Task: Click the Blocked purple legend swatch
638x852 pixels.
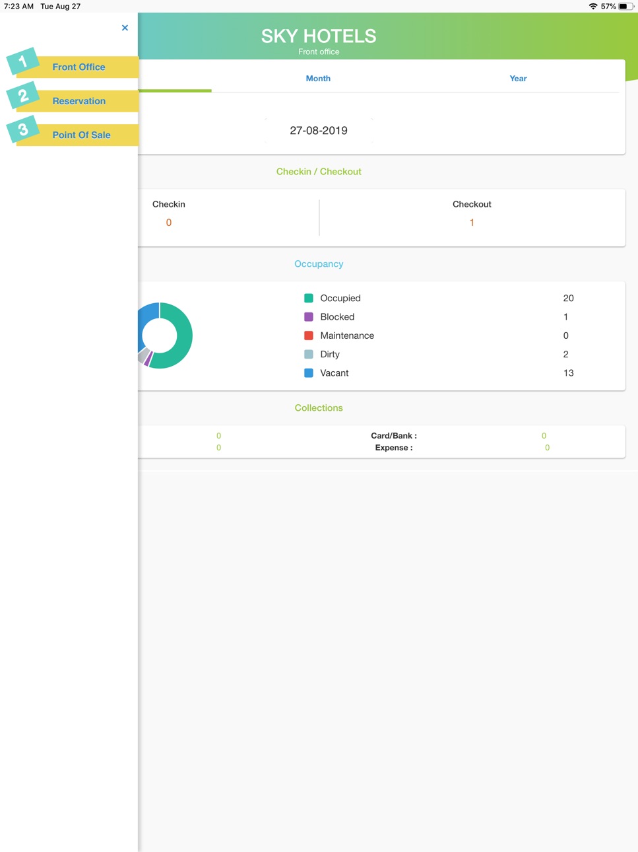Action: [x=308, y=317]
